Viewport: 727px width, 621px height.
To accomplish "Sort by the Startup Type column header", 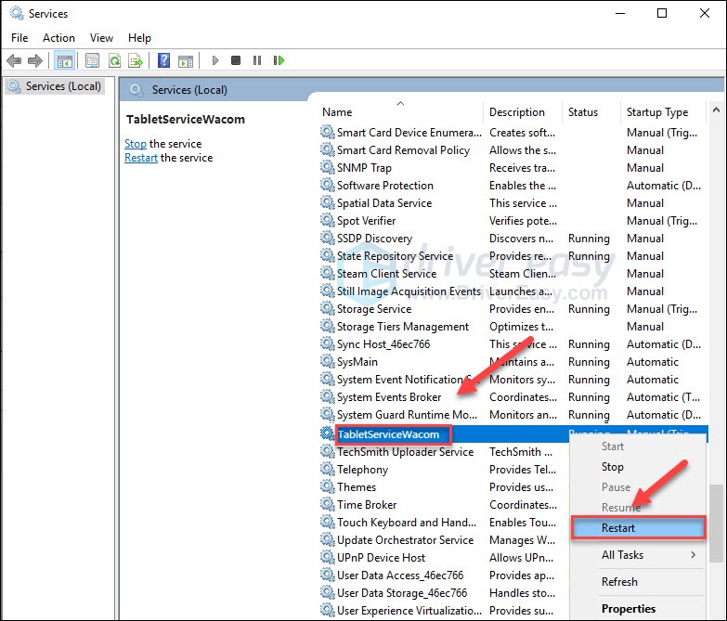I will (656, 112).
